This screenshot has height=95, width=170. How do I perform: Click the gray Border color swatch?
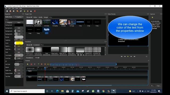pyautogui.click(x=19, y=37)
